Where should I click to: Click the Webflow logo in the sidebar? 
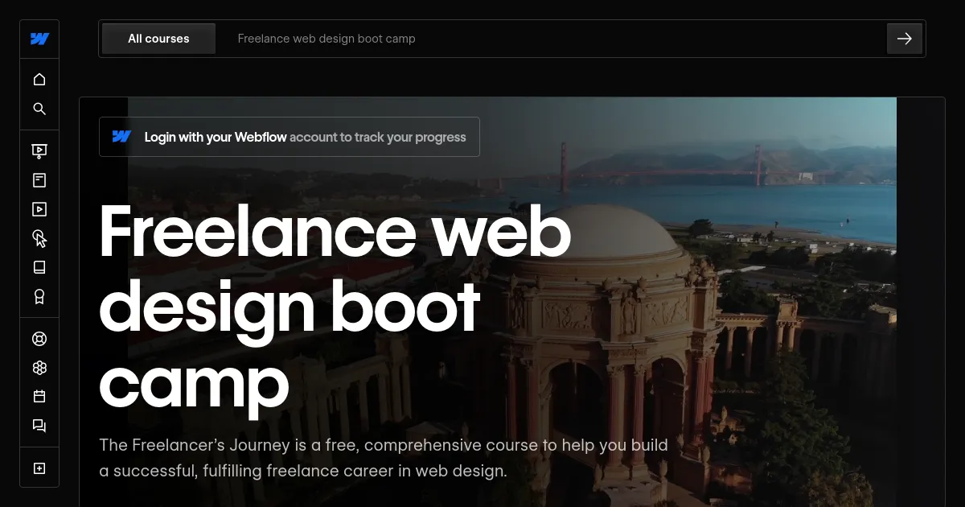[x=39, y=39]
